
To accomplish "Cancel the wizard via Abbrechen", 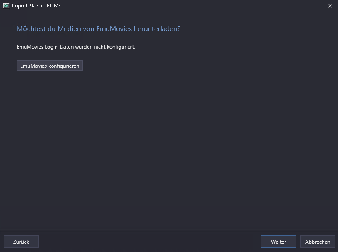I will click(x=318, y=241).
